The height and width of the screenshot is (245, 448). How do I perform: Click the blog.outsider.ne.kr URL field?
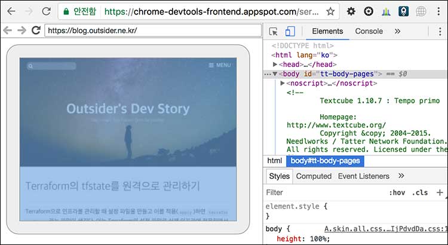pyautogui.click(x=153, y=30)
